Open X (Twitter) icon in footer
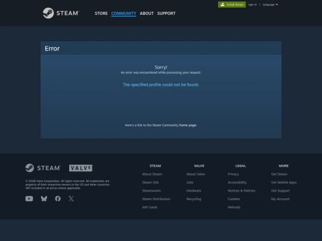This screenshot has height=241, width=322. pyautogui.click(x=71, y=198)
